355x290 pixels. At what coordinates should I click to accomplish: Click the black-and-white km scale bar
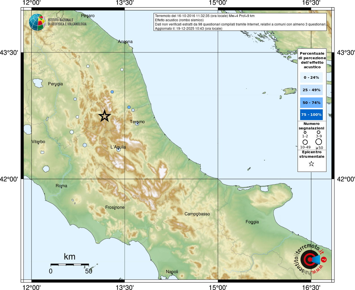(x=70, y=265)
